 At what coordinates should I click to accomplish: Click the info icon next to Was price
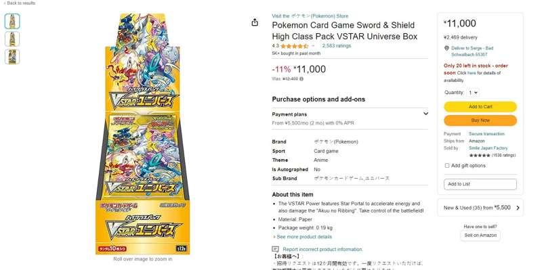[301, 79]
